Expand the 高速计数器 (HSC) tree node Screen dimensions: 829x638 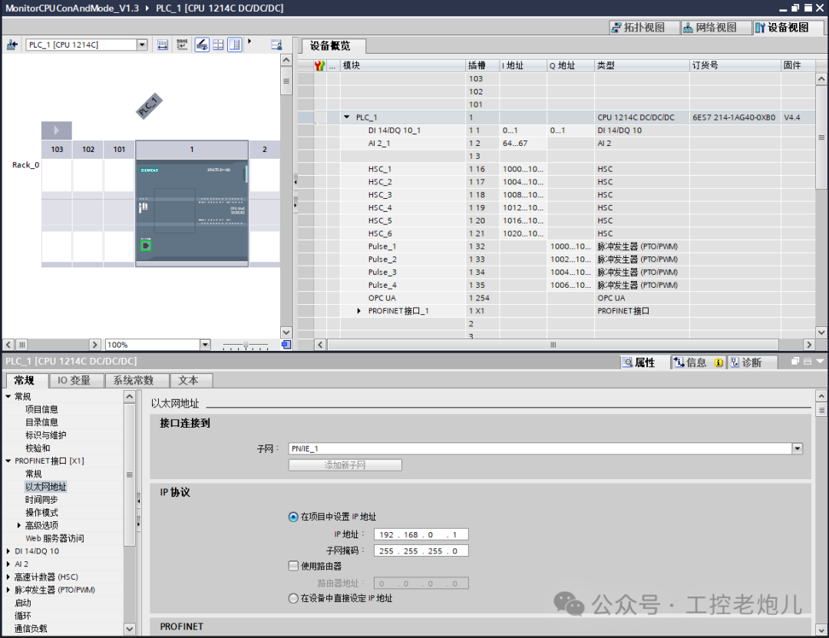coord(8,577)
